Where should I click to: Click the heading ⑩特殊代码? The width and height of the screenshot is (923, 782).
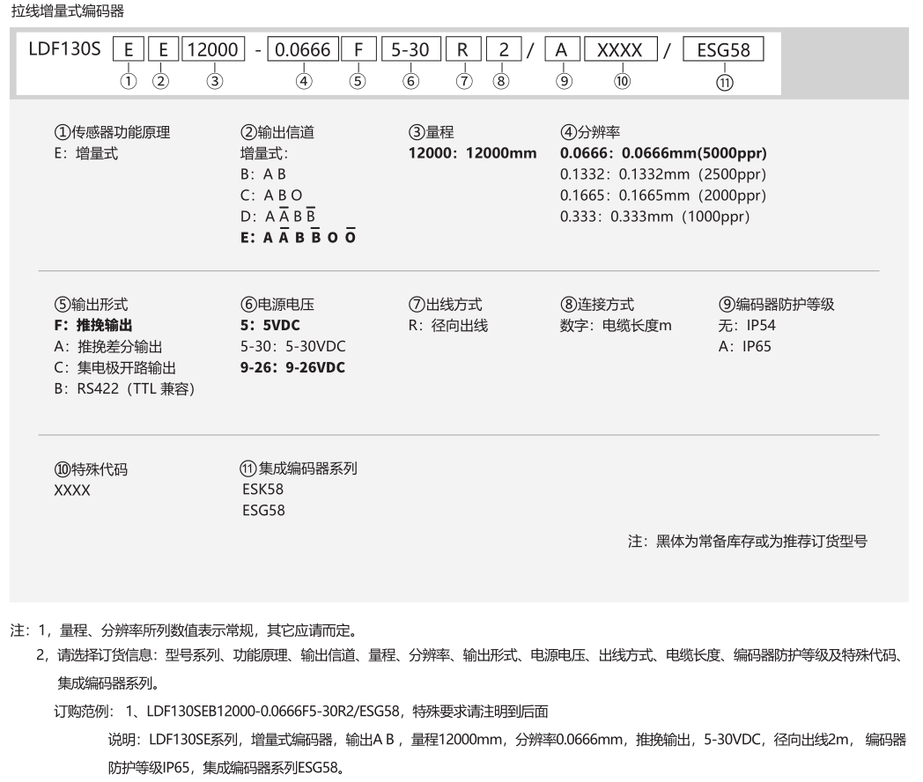pyautogui.click(x=92, y=469)
